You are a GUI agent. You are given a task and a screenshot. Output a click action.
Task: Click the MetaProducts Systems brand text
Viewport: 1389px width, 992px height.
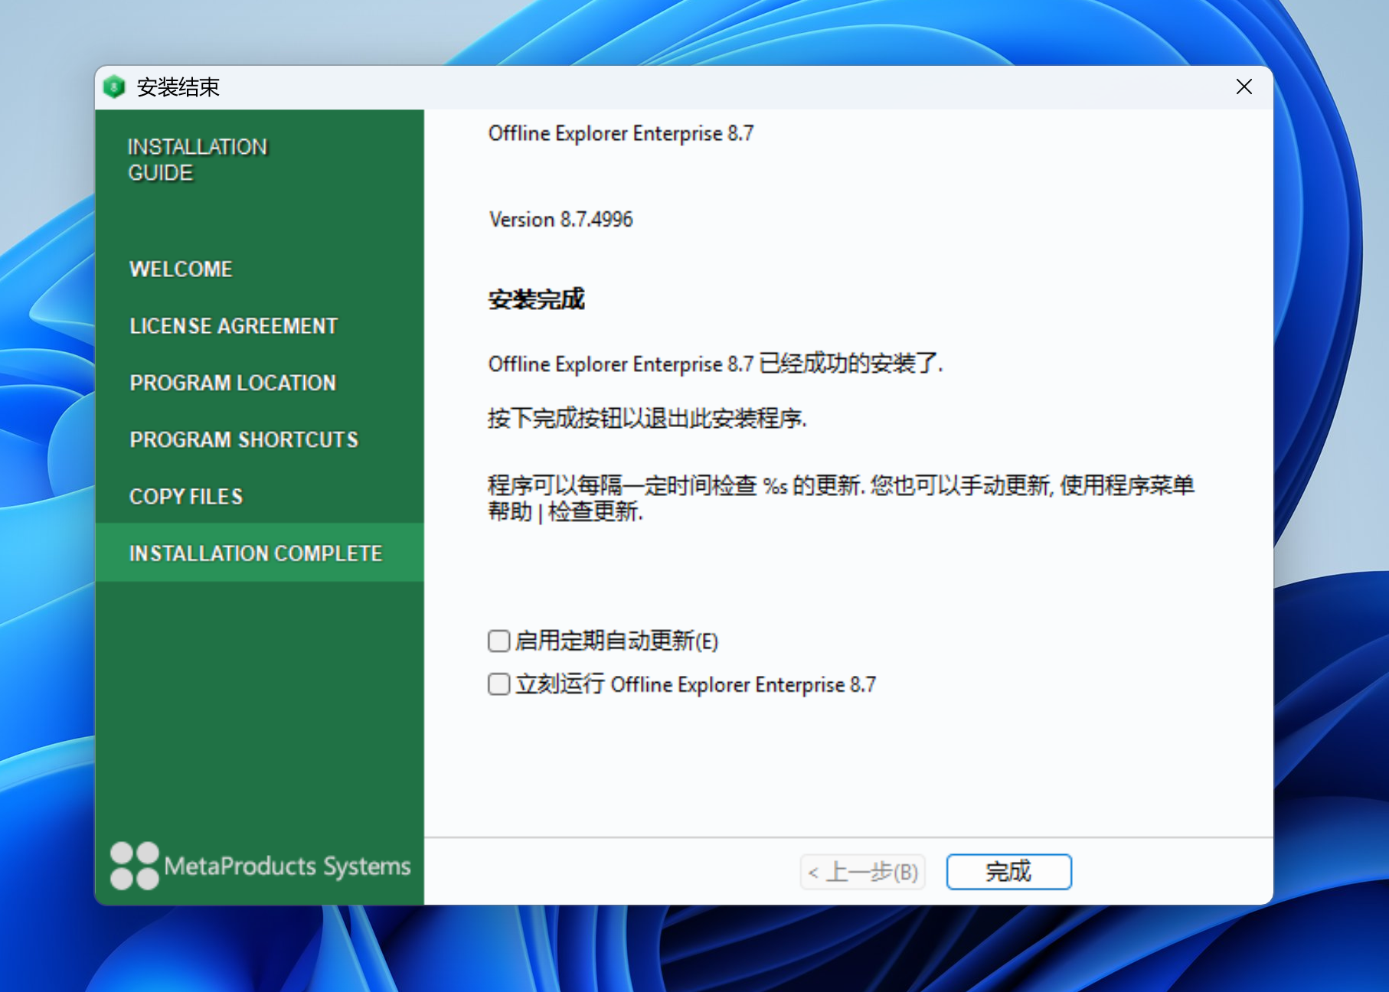click(287, 866)
